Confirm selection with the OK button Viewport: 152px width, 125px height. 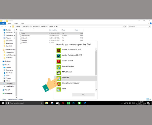tap(83, 95)
